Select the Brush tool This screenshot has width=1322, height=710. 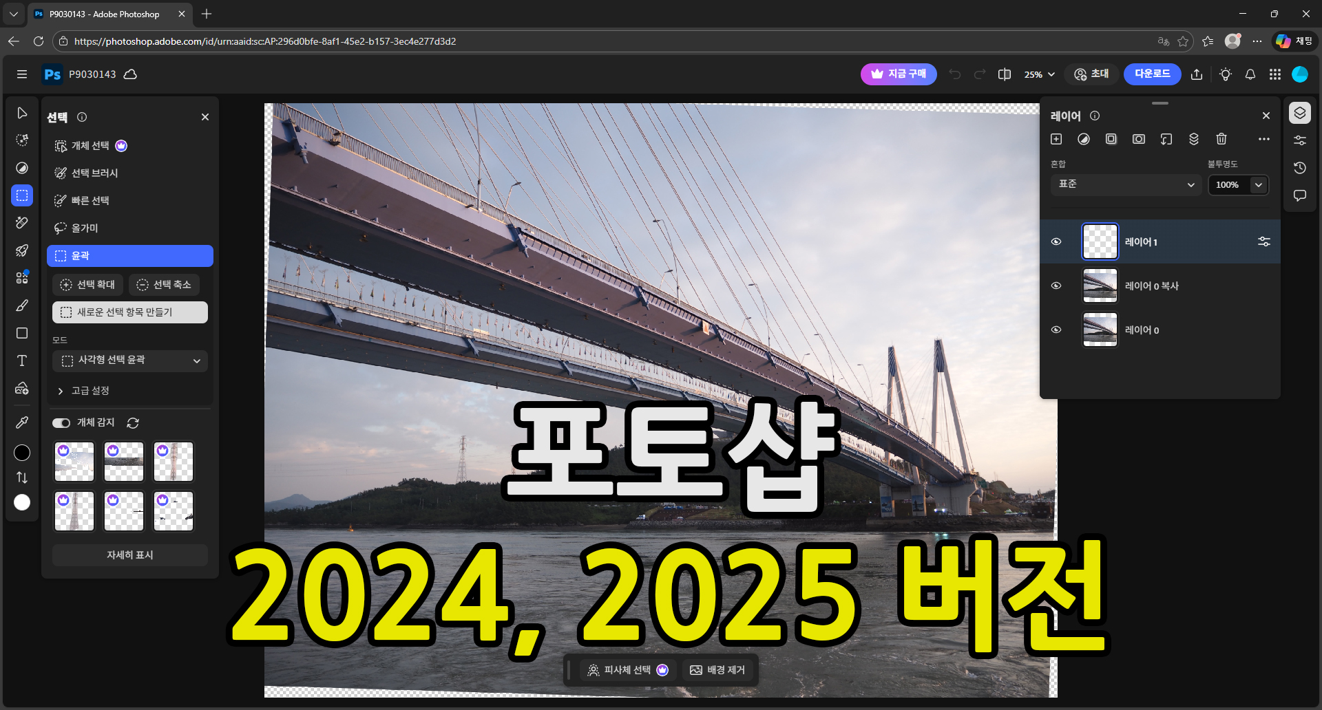pyautogui.click(x=22, y=305)
